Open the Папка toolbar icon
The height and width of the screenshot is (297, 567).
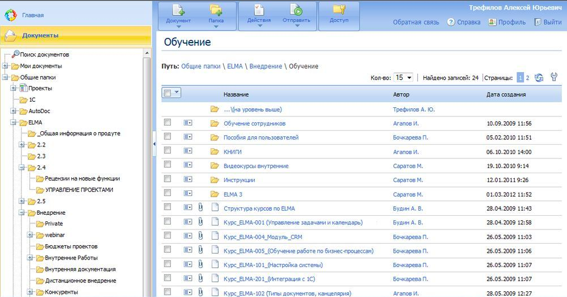coord(216,10)
